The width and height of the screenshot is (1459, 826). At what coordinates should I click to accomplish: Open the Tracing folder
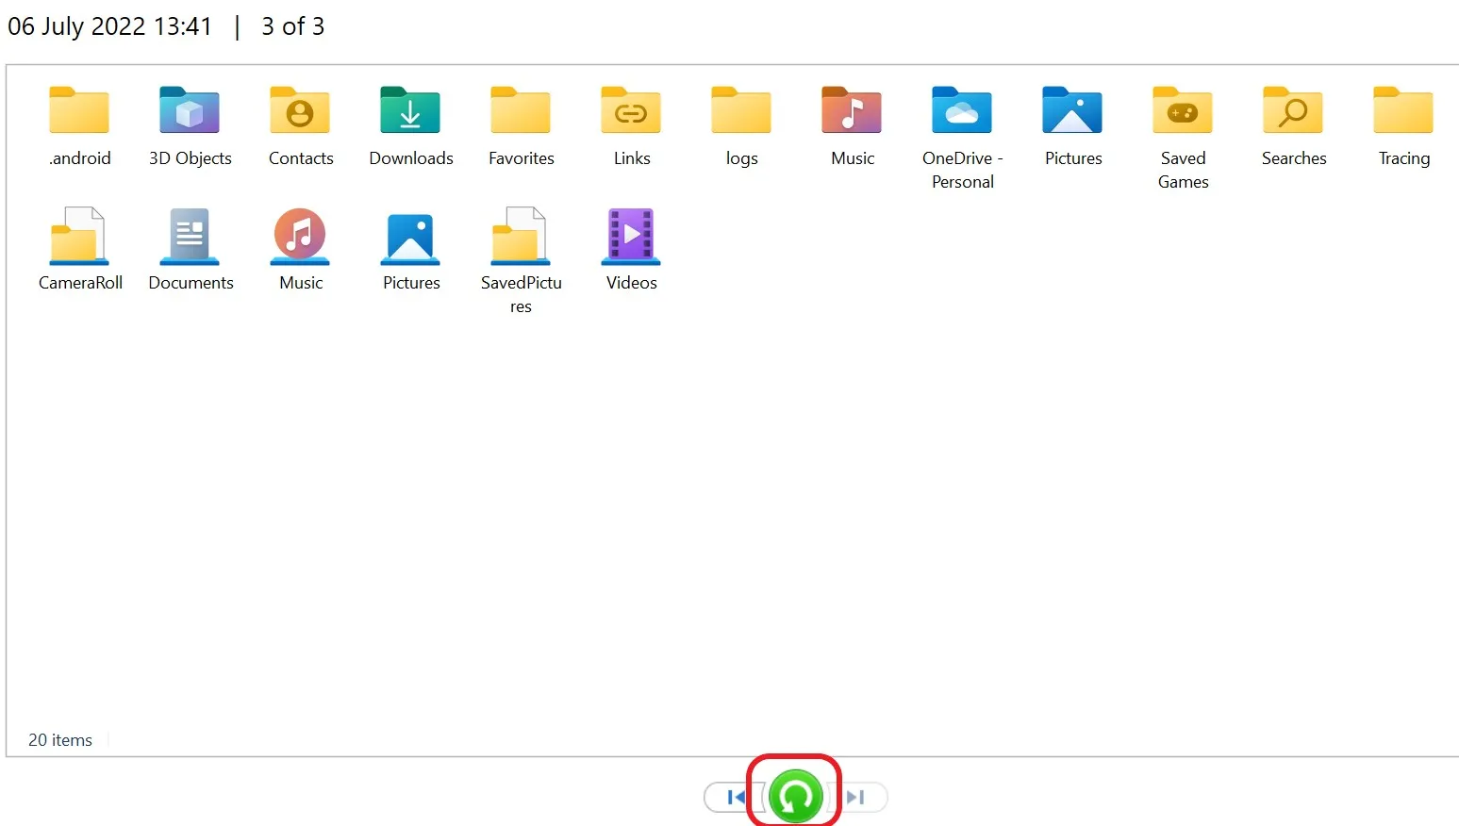1402,123
